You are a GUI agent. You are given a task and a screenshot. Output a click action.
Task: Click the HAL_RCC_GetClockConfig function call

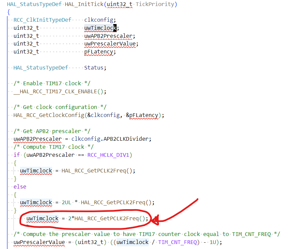click(48, 115)
